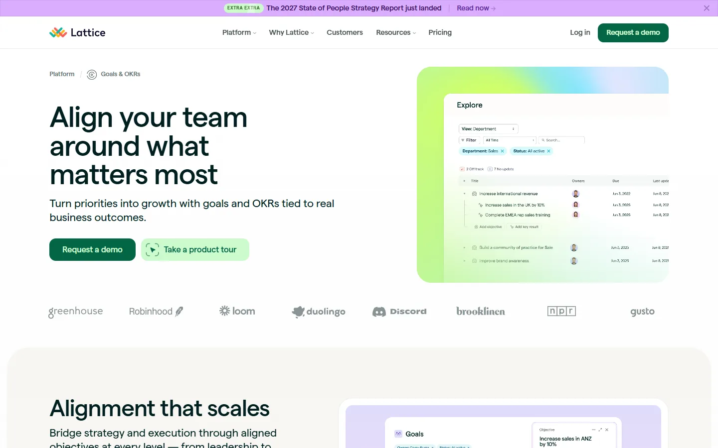Open the Pricing page
Viewport: 718px width, 448px height.
click(440, 32)
